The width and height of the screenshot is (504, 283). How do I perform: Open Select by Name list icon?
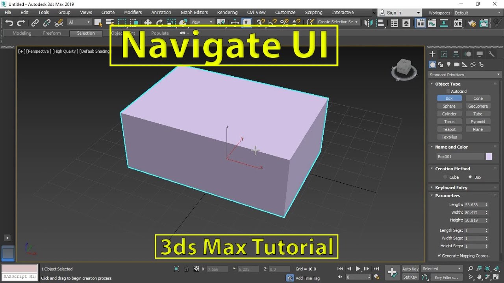(x=110, y=23)
